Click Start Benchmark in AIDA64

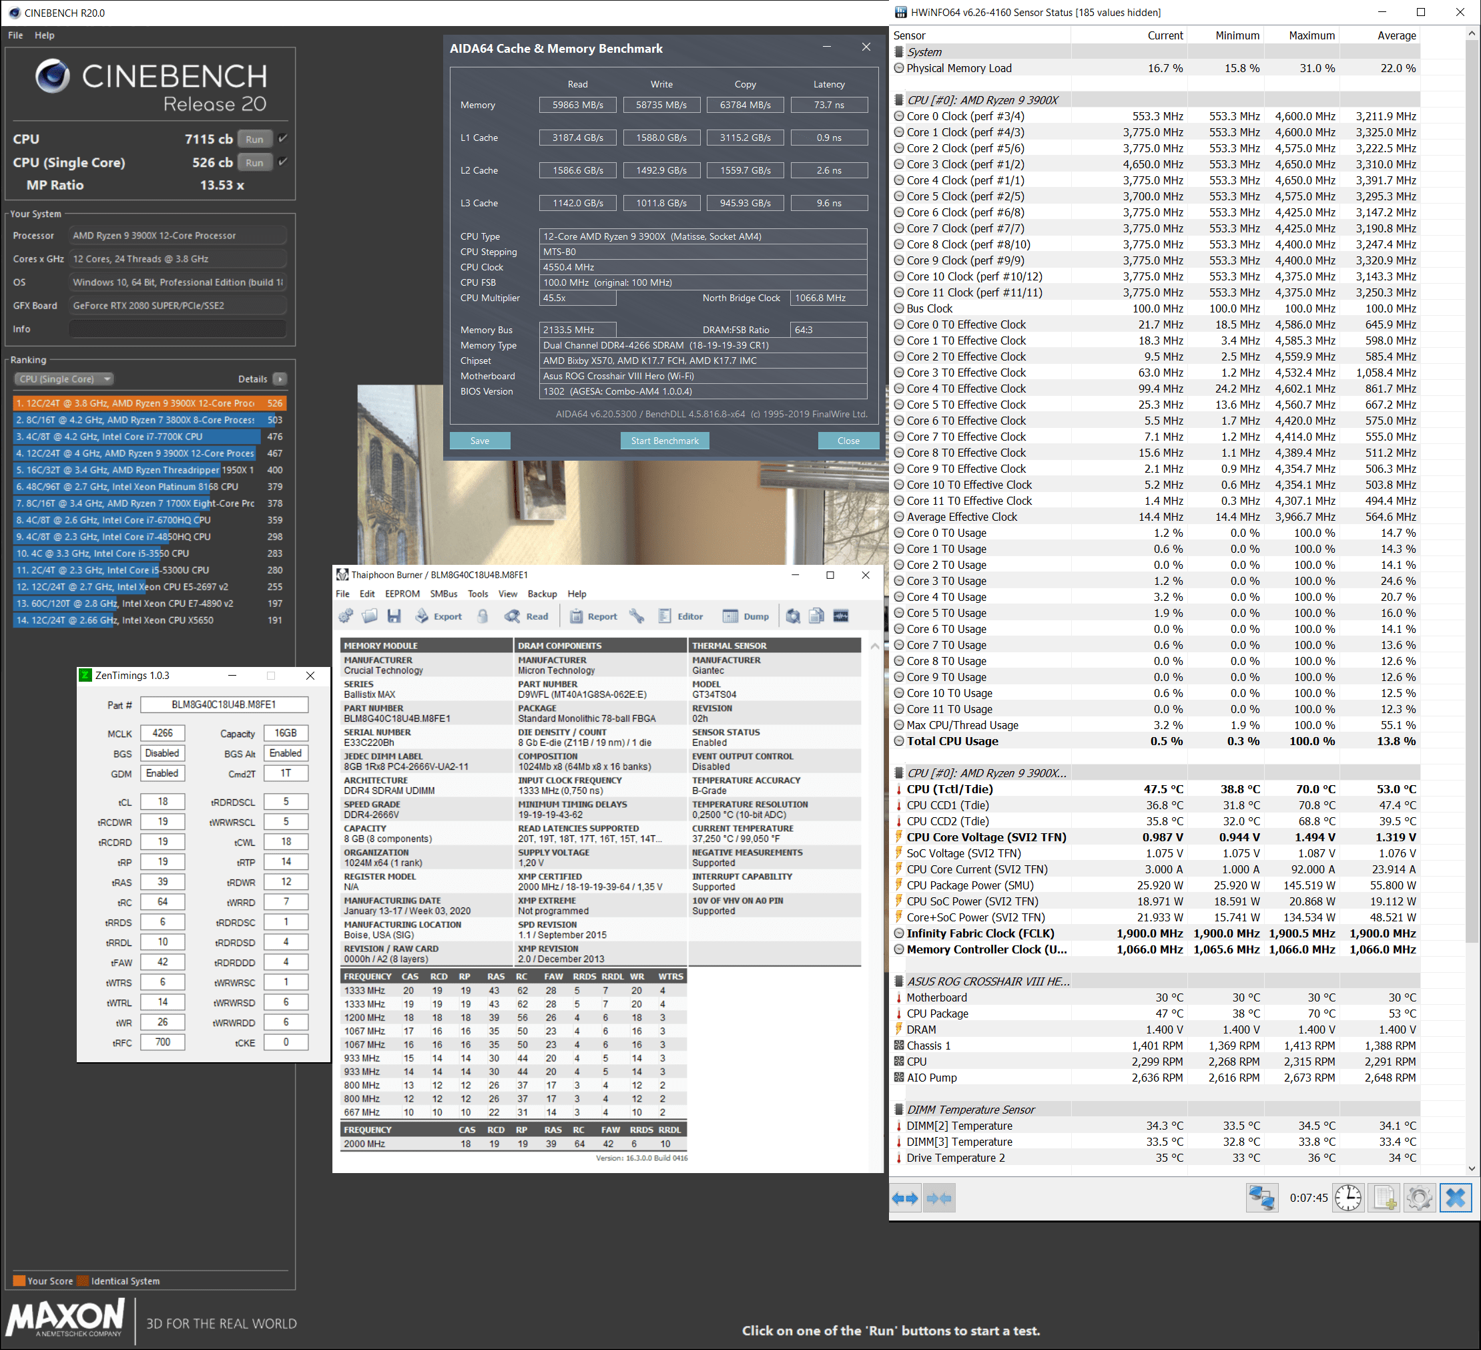coord(665,440)
